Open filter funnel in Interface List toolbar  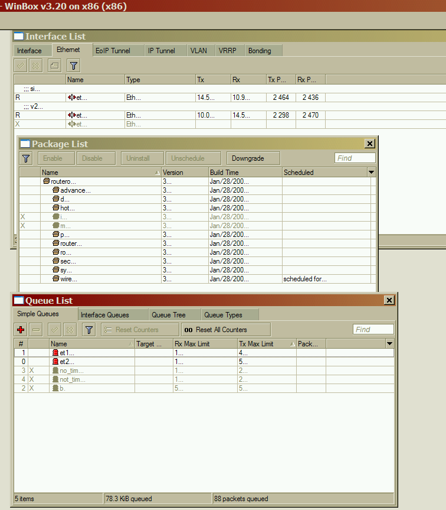click(74, 66)
